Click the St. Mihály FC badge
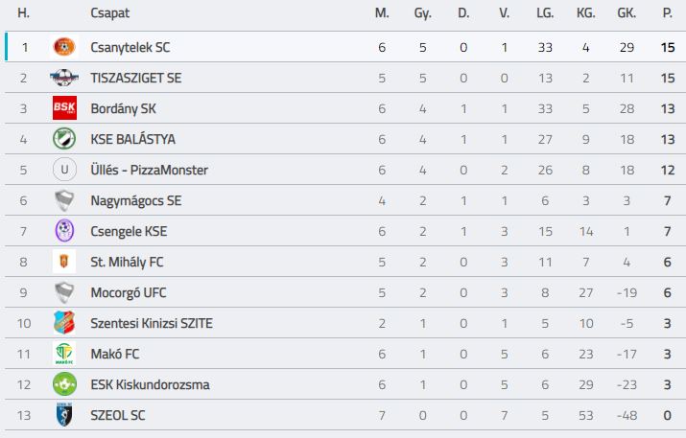686x438 pixels. coord(64,262)
